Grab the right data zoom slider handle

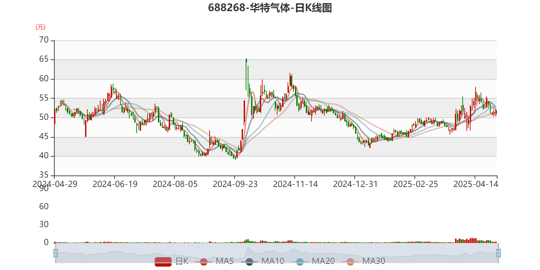point(498,253)
